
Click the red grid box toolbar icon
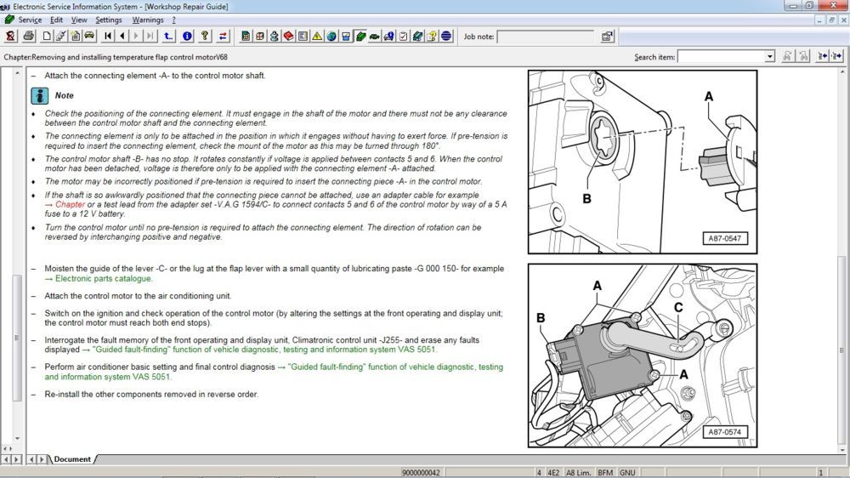[x=260, y=37]
